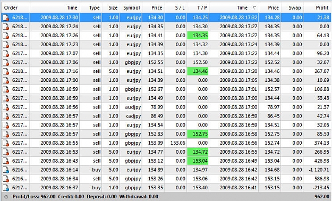Click buy order icon with profit -213.45
The height and width of the screenshot is (201, 332).
[6, 188]
